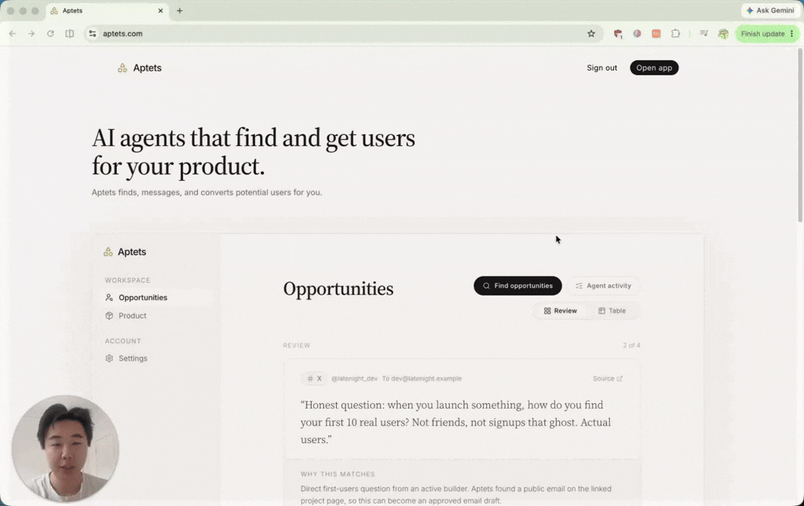Click the dev@latenight.example email text
This screenshot has height=506, width=804.
pyautogui.click(x=426, y=379)
